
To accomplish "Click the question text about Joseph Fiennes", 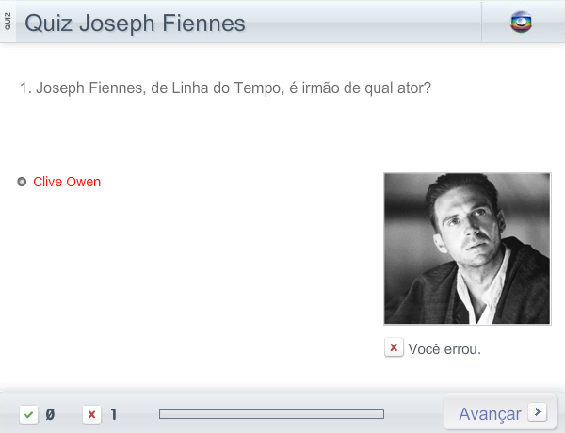I will [226, 88].
